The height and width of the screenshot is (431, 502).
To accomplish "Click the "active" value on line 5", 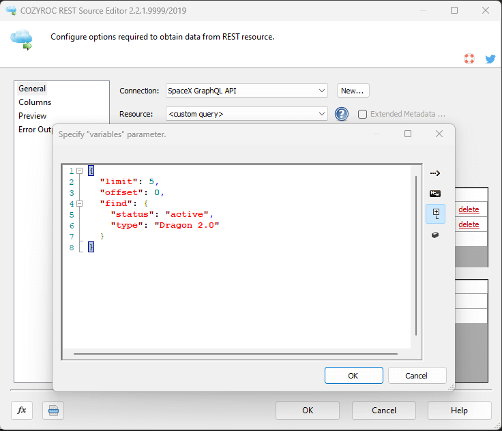I will (187, 214).
